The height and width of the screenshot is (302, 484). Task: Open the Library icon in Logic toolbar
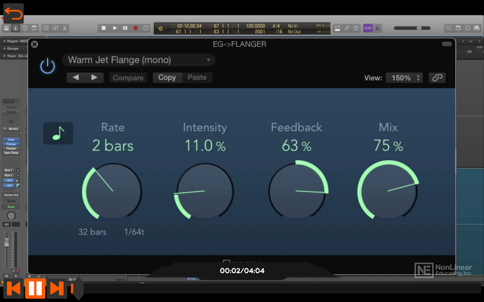pyautogui.click(x=7, y=28)
